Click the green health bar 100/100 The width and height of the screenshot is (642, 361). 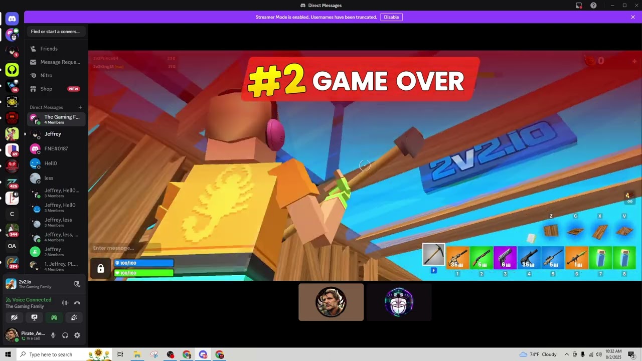(x=144, y=273)
